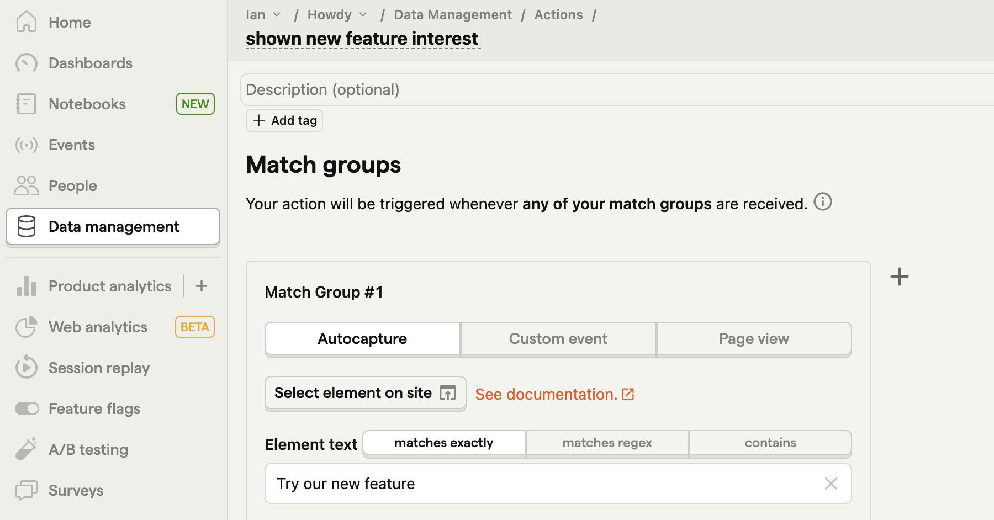
Task: Open Surveys in the sidebar
Action: (113, 490)
